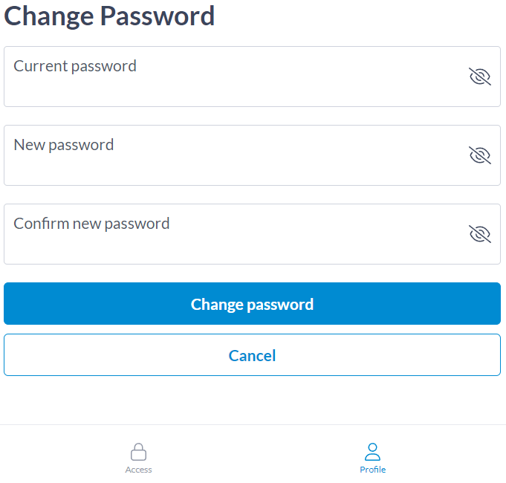Click the 'Confirm new password' placeholder label

tap(91, 224)
